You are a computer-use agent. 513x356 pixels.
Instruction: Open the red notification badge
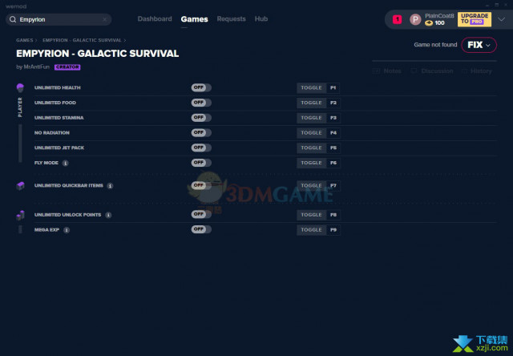398,19
